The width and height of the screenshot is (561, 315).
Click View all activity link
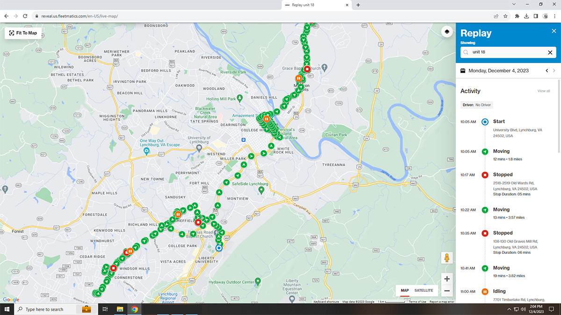click(543, 91)
